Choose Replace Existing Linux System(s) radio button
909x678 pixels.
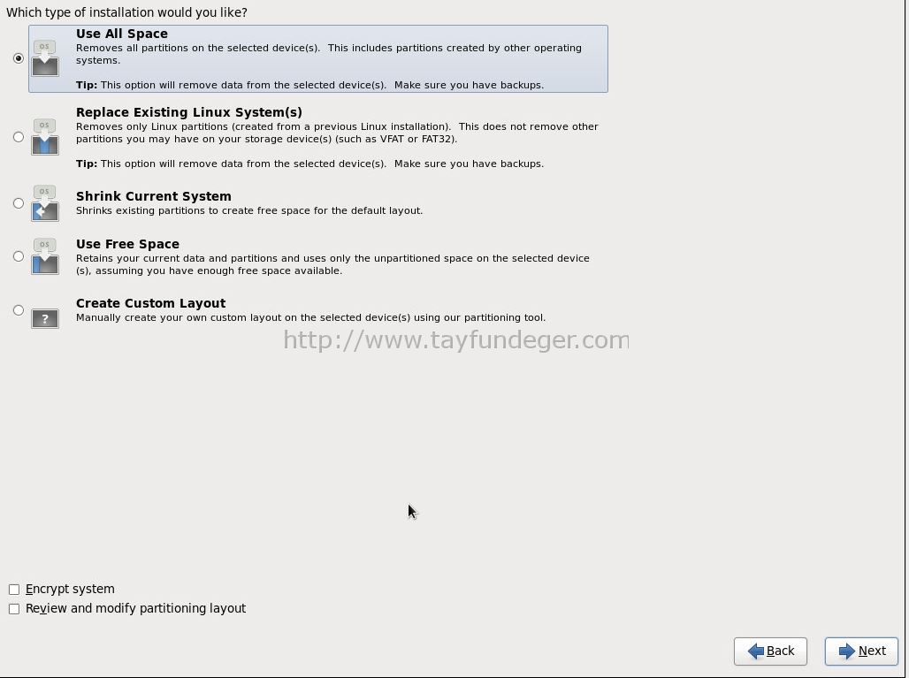[19, 137]
